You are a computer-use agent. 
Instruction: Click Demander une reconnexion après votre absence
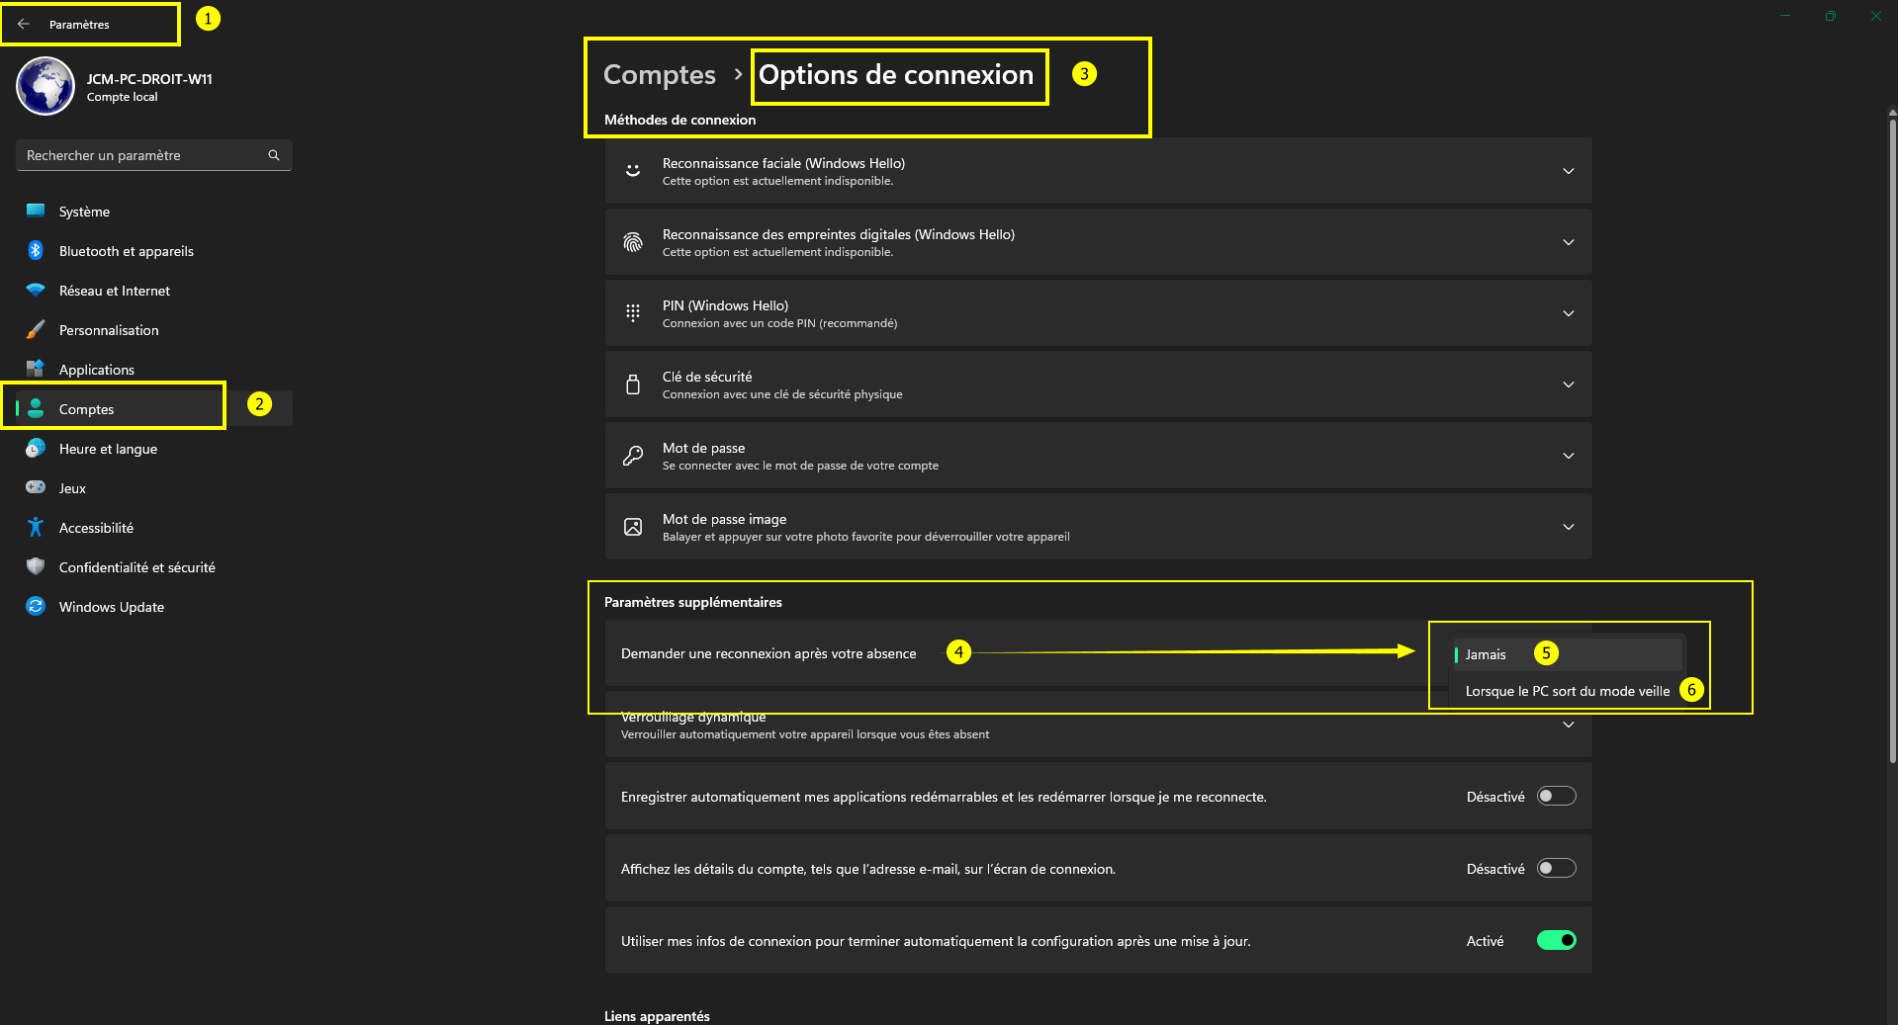pyautogui.click(x=768, y=653)
